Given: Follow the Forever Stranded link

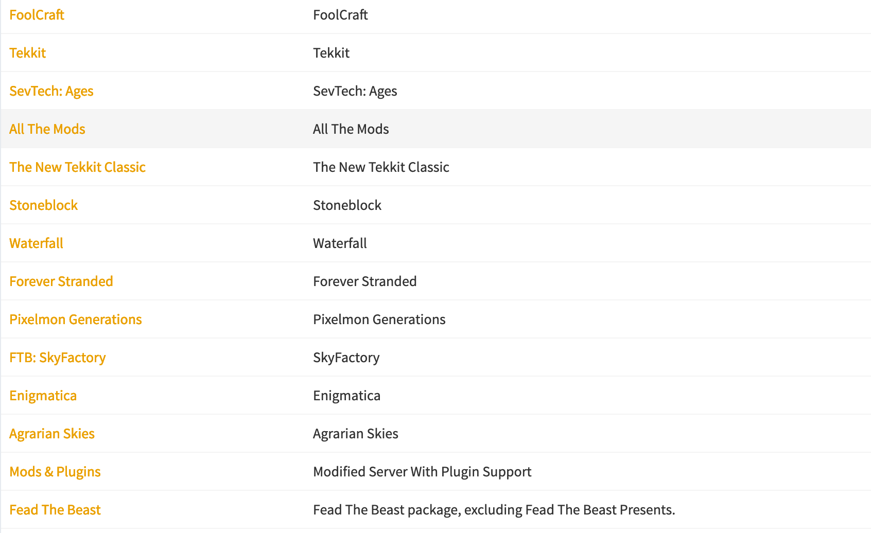Looking at the screenshot, I should [x=61, y=281].
